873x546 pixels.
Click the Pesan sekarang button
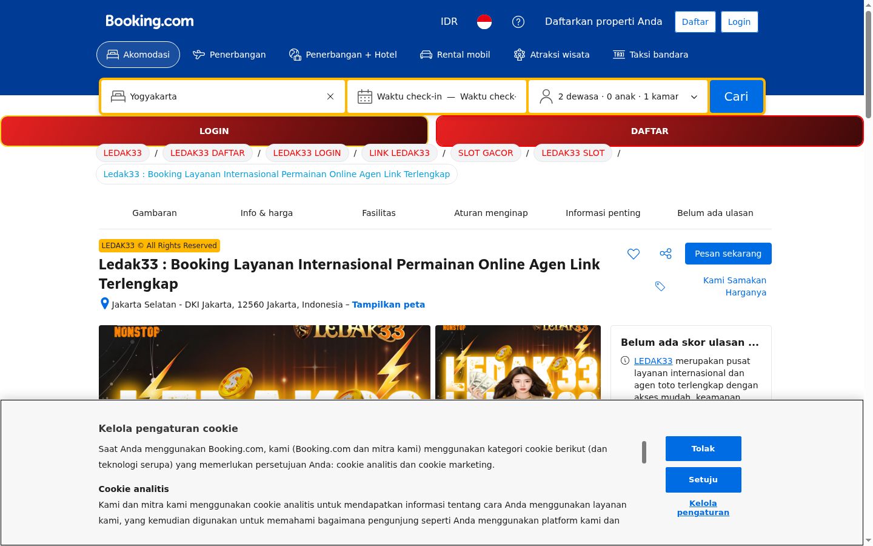coord(728,254)
